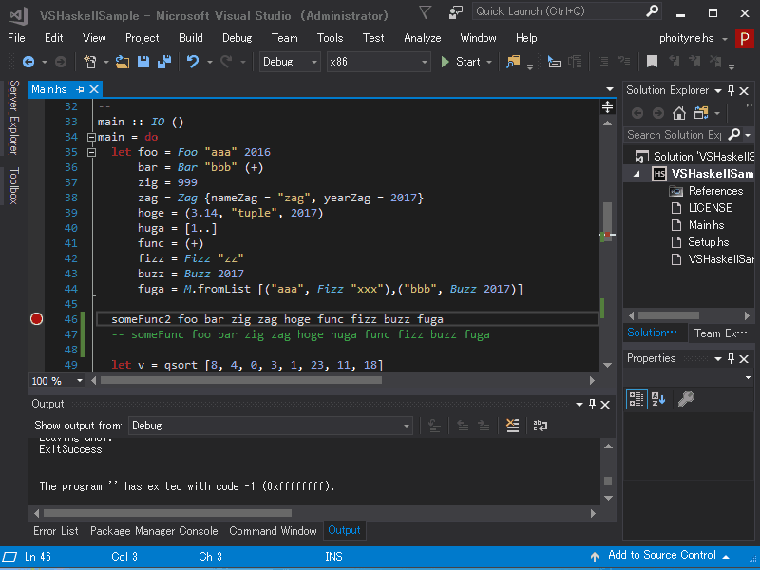Select the Categorized view in the Properties panel
The height and width of the screenshot is (570, 760).
(636, 399)
